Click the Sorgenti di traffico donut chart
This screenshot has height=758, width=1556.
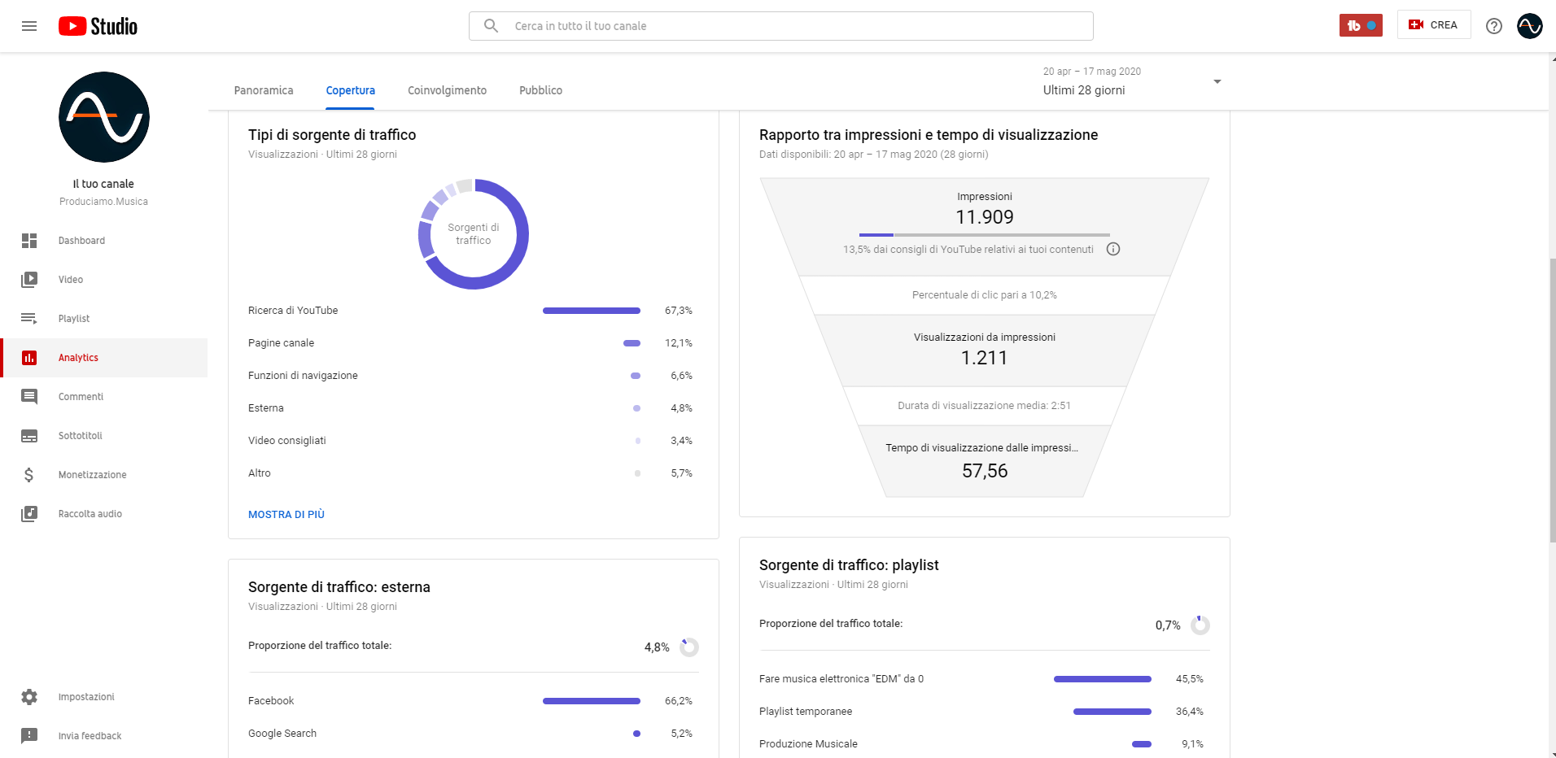[474, 234]
